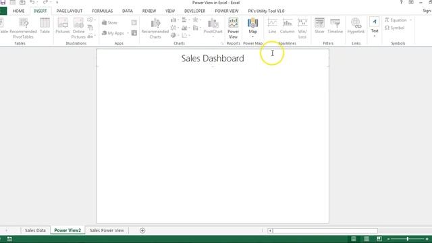This screenshot has width=432, height=243.
Task: Click the zoom in plus button
Action: point(427,239)
